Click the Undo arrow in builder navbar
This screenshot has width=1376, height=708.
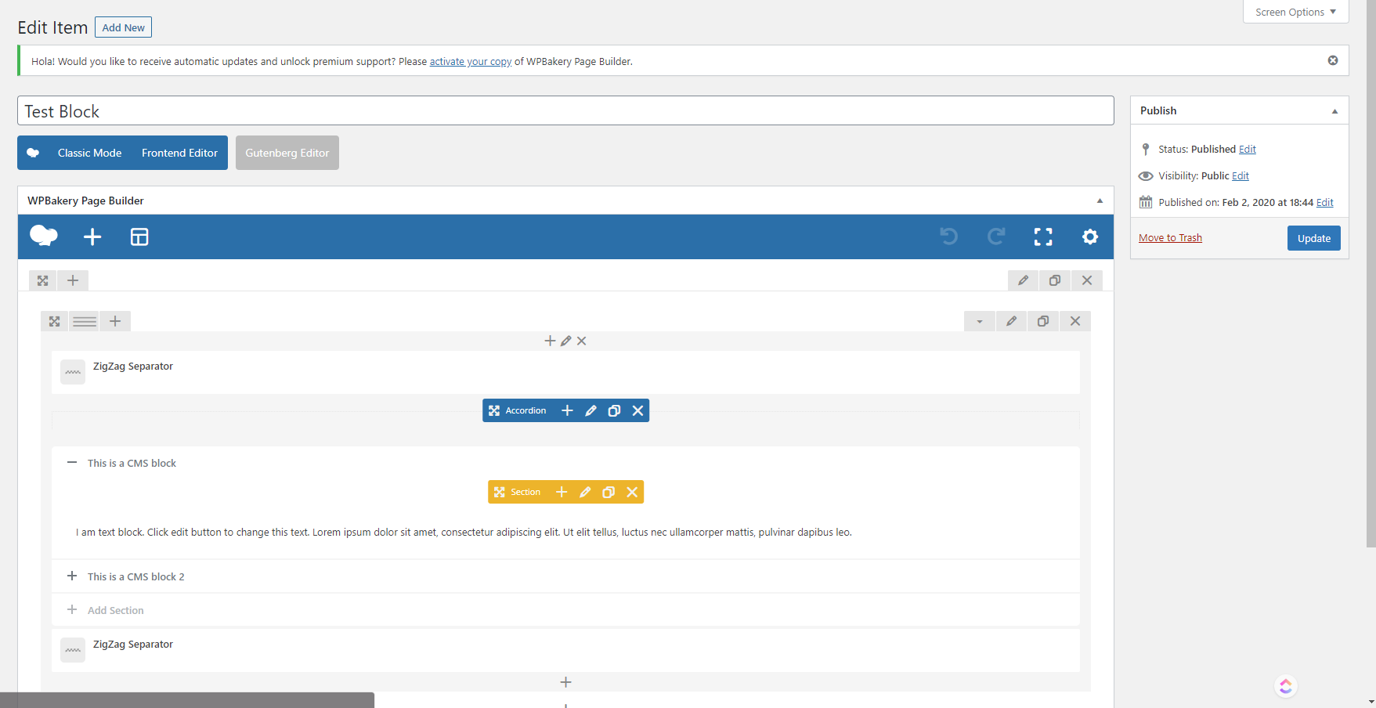point(949,237)
